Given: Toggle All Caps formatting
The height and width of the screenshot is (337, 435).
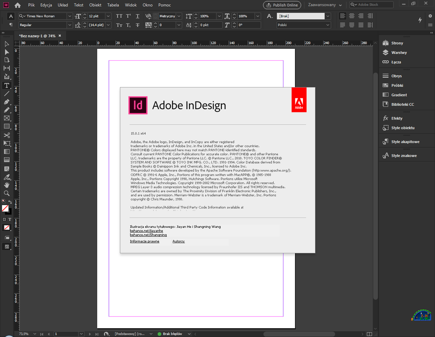Looking at the screenshot, I should click(119, 16).
